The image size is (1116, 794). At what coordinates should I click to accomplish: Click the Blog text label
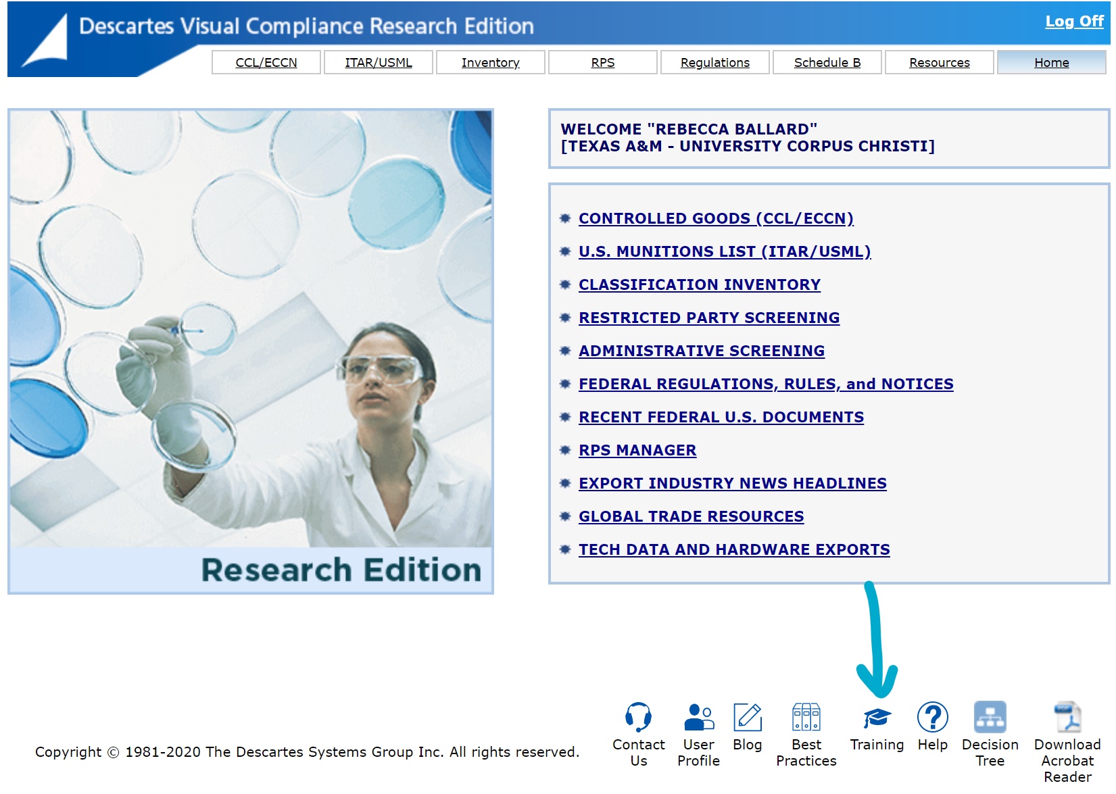point(748,745)
